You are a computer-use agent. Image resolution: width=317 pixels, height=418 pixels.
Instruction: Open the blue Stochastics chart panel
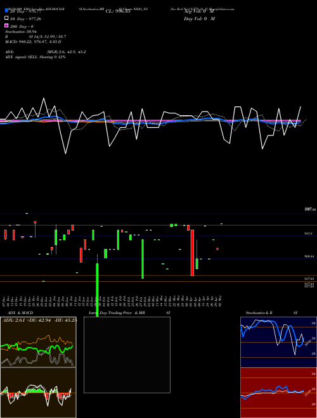pyautogui.click(x=278, y=342)
